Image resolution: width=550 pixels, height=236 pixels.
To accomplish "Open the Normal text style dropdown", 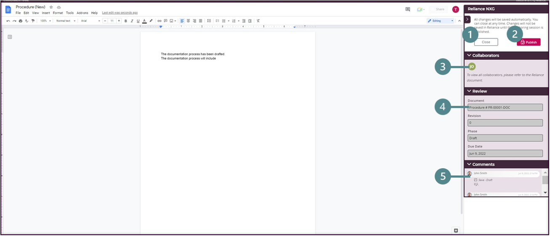I will [x=66, y=21].
